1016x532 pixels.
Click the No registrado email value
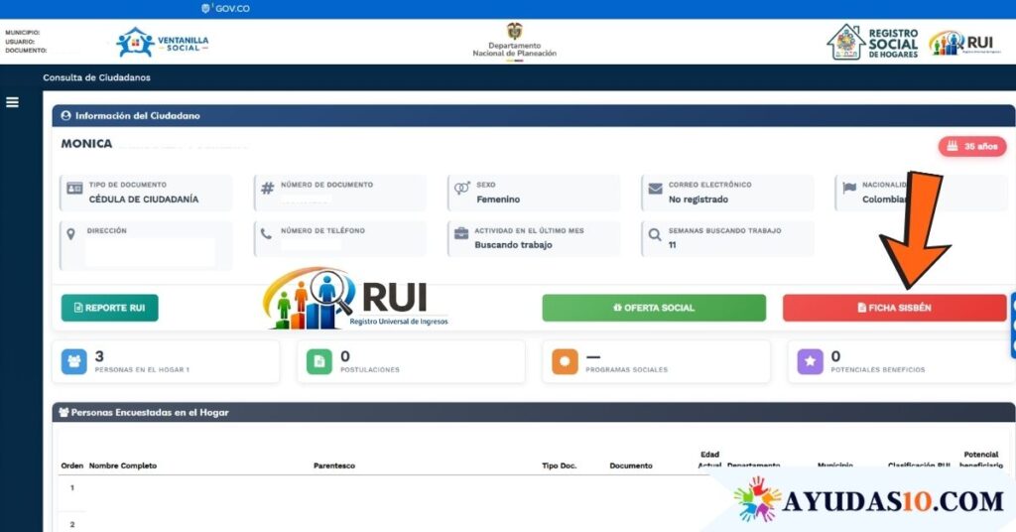pyautogui.click(x=698, y=199)
